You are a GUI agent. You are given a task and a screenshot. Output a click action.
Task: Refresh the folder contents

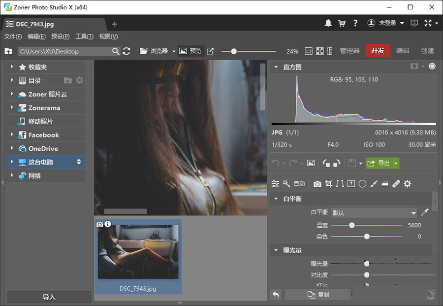point(127,51)
